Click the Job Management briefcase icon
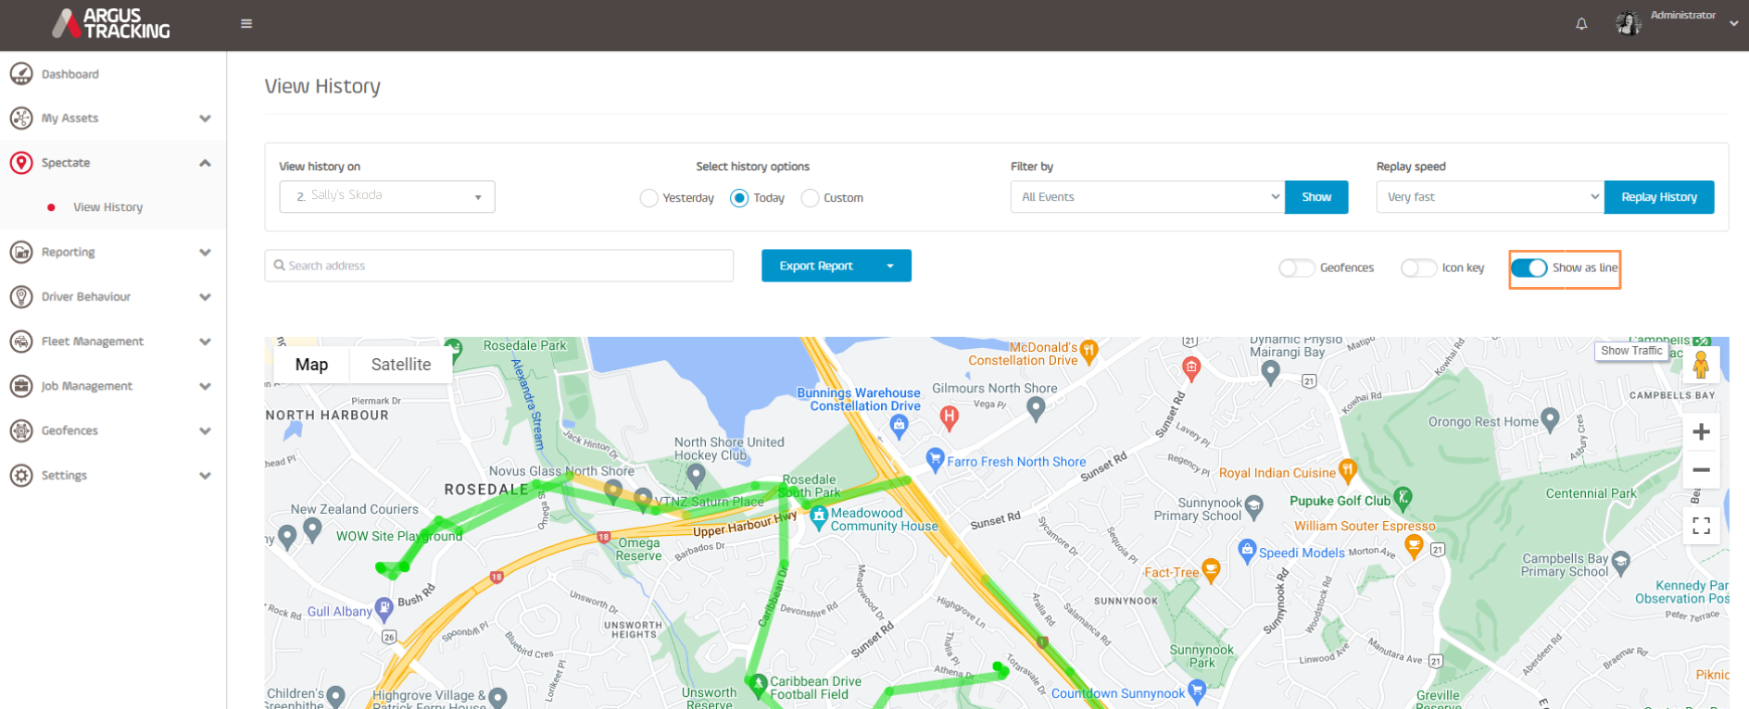The width and height of the screenshot is (1749, 709). click(21, 386)
